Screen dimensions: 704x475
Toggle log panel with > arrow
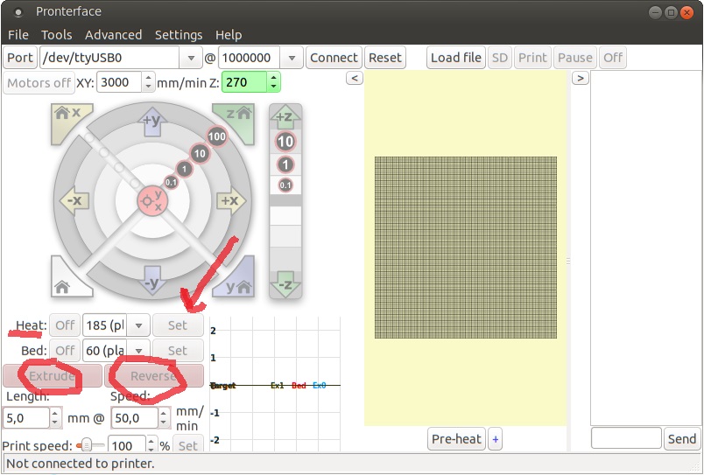coord(580,78)
